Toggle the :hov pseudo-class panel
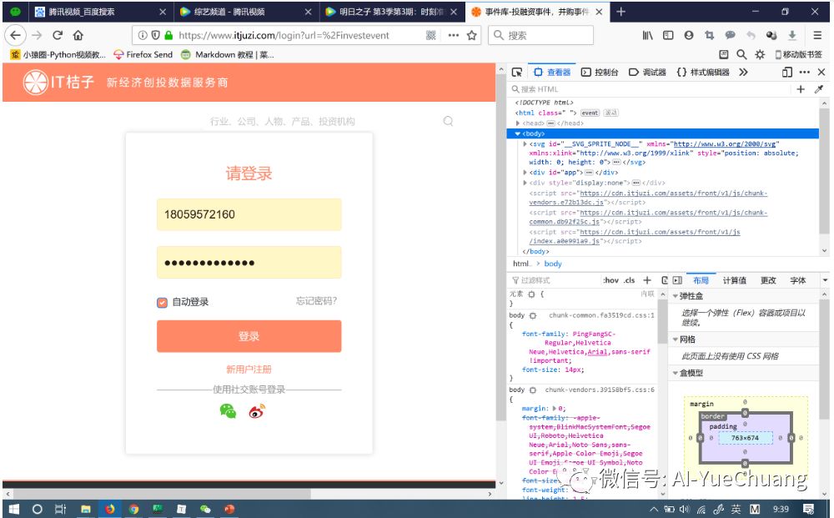The image size is (834, 518). (610, 280)
